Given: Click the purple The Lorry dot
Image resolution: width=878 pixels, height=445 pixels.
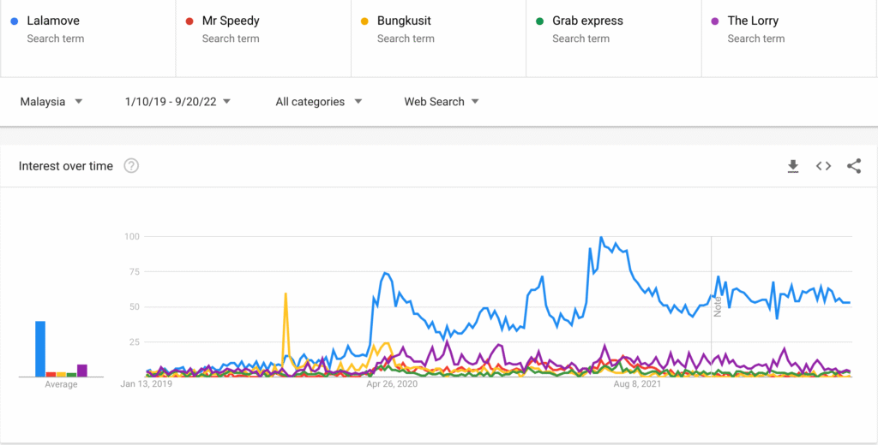Looking at the screenshot, I should (x=714, y=21).
